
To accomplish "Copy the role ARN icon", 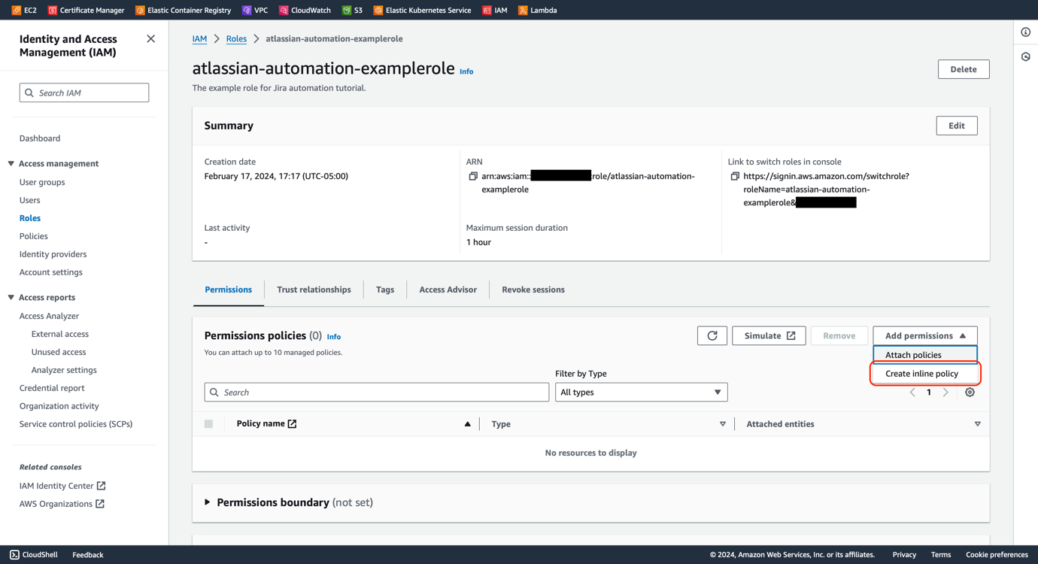I will pyautogui.click(x=473, y=176).
